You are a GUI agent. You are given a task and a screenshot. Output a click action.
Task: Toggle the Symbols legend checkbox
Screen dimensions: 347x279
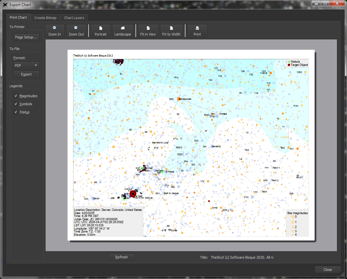(x=16, y=104)
